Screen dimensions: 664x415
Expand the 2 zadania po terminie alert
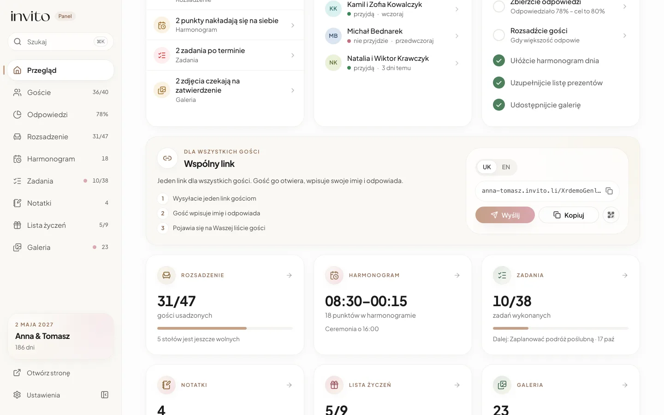225,55
